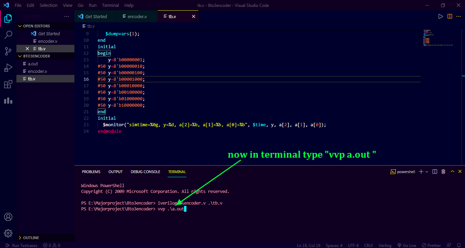465x248 pixels.
Task: Open the Terminal menu
Action: [111, 5]
